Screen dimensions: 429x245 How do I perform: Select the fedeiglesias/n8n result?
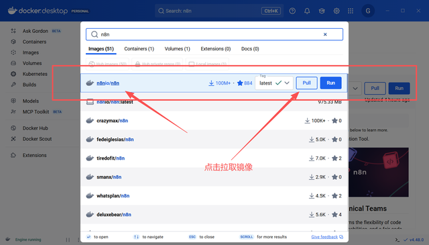214,140
